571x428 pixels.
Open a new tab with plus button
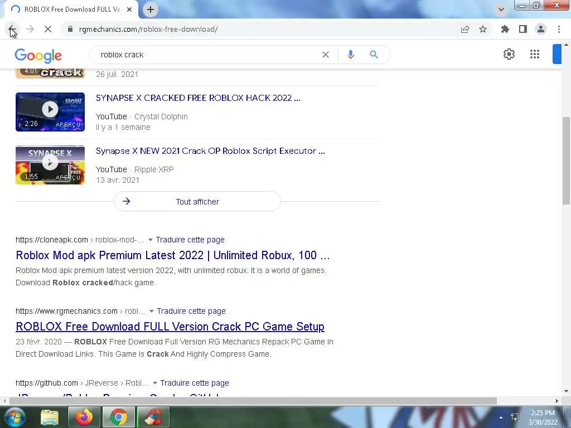pos(151,9)
